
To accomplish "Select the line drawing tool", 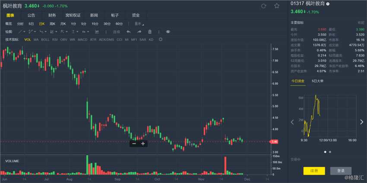I will tap(20, 32).
